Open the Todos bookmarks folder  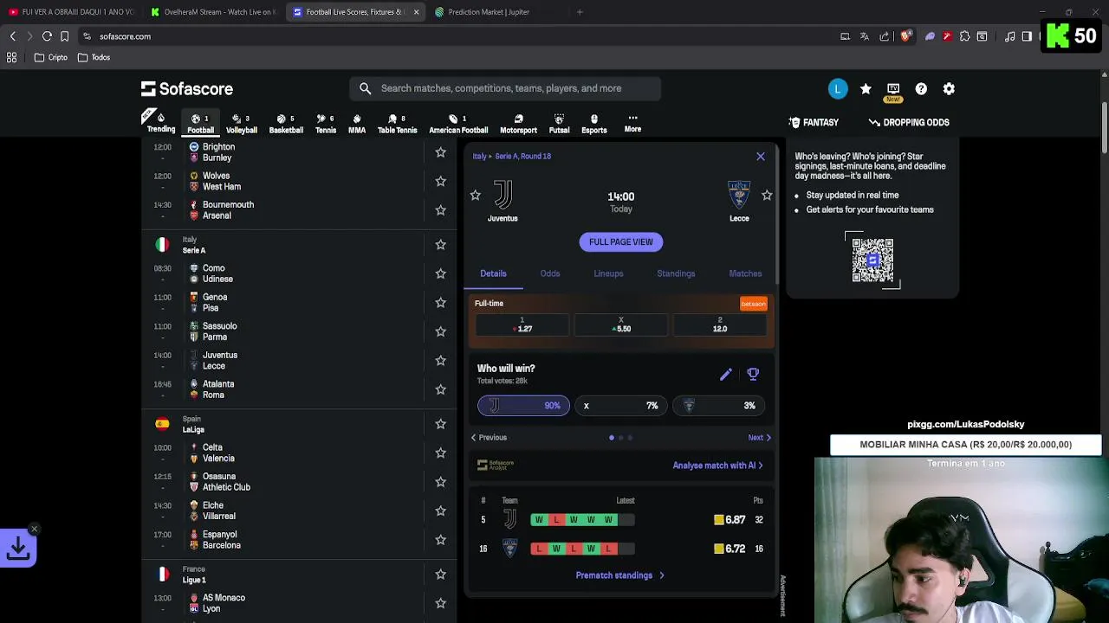[94, 57]
